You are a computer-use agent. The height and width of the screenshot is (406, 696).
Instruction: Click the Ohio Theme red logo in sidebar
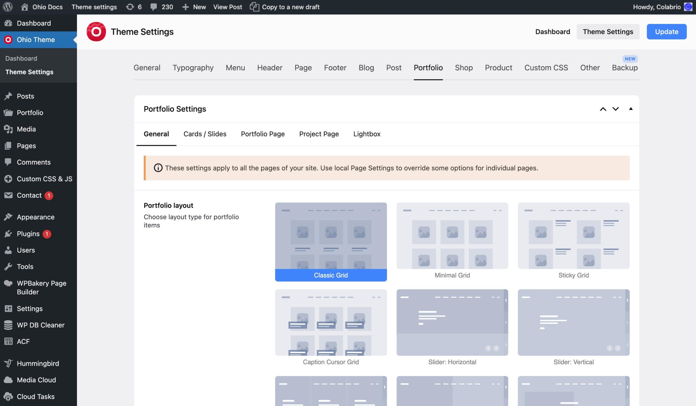[8, 40]
